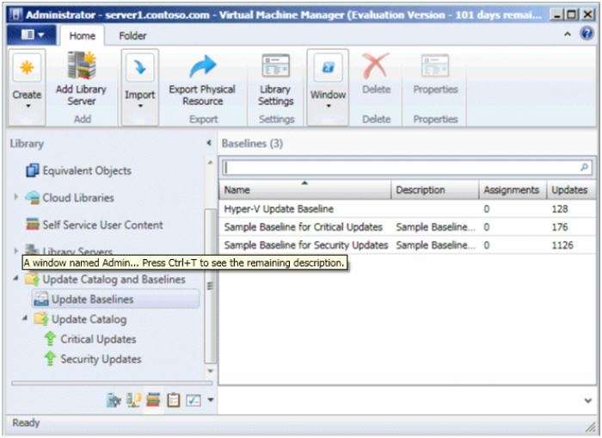Click the Library tree vertical scrollbar thumb
The image size is (602, 438).
[210, 286]
